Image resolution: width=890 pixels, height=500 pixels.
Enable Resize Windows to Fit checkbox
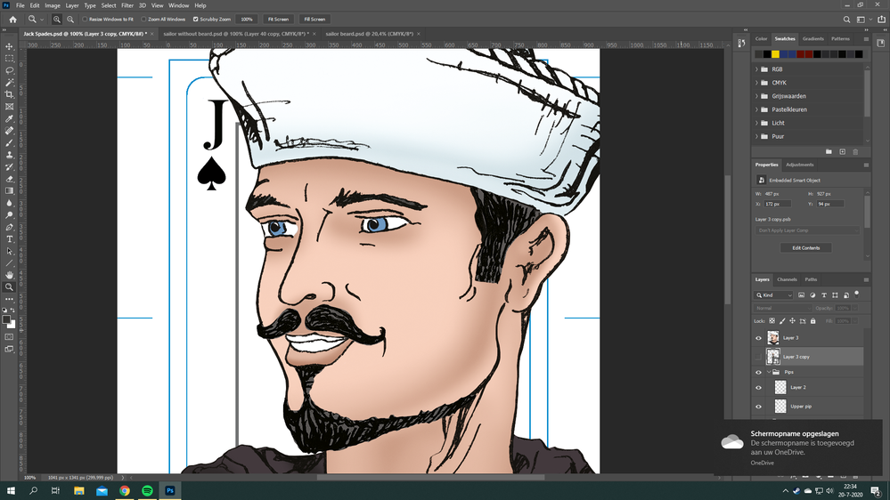[x=86, y=19]
